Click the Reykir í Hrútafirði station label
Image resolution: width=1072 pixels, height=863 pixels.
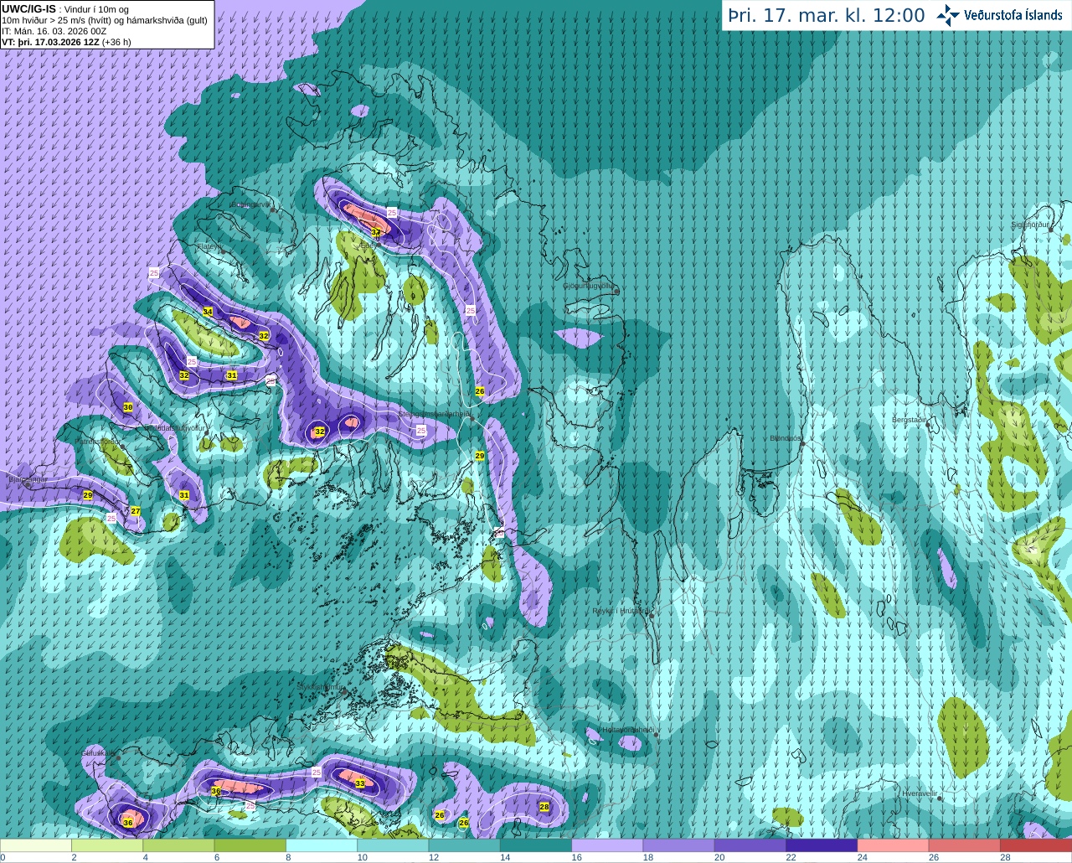(620, 611)
